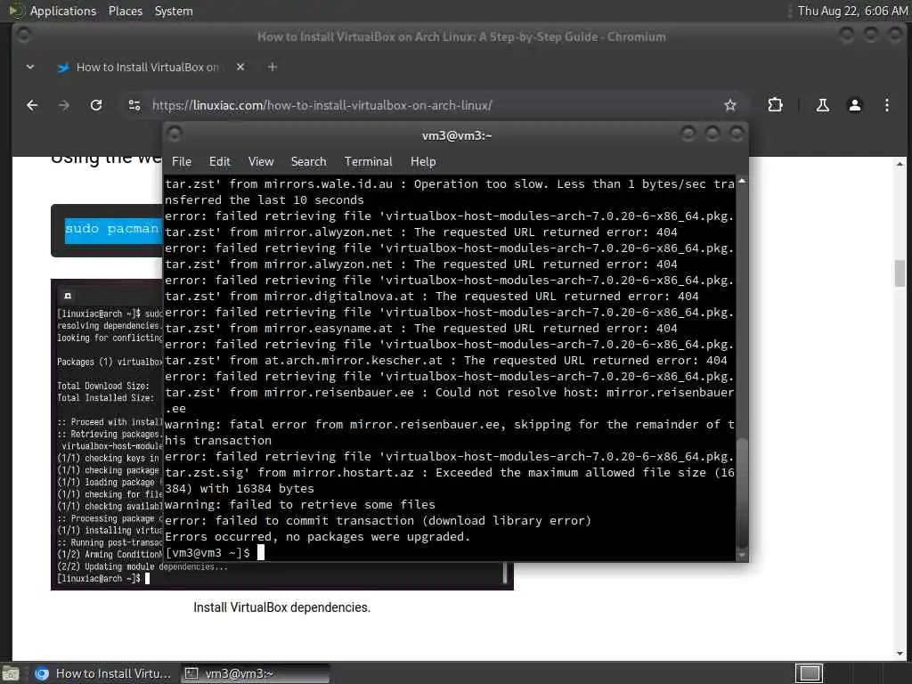Bookmark this page with the star icon
The height and width of the screenshot is (684, 912).
(730, 105)
